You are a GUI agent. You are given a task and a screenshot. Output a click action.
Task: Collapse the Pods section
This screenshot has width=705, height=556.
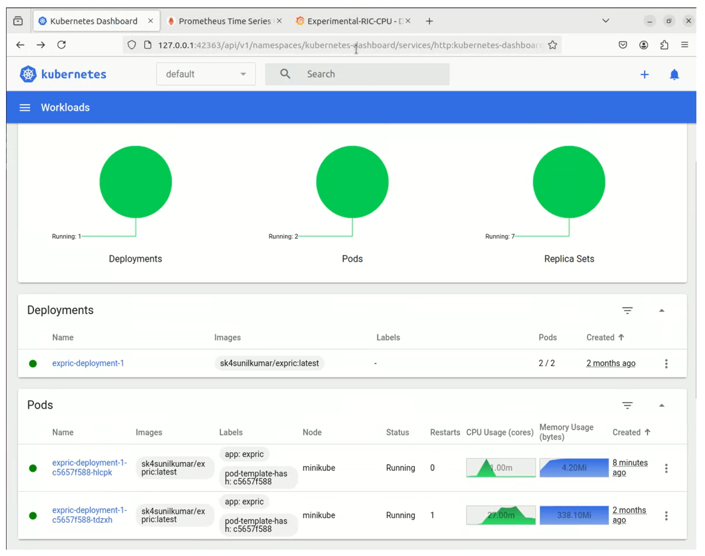pyautogui.click(x=661, y=405)
